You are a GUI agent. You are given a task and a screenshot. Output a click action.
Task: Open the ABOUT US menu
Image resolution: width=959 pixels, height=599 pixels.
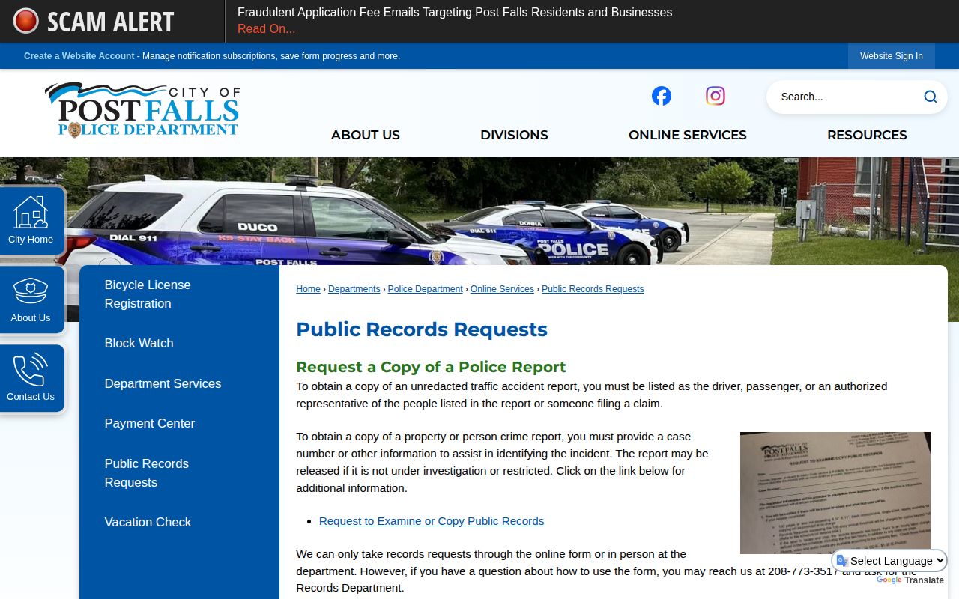366,135
